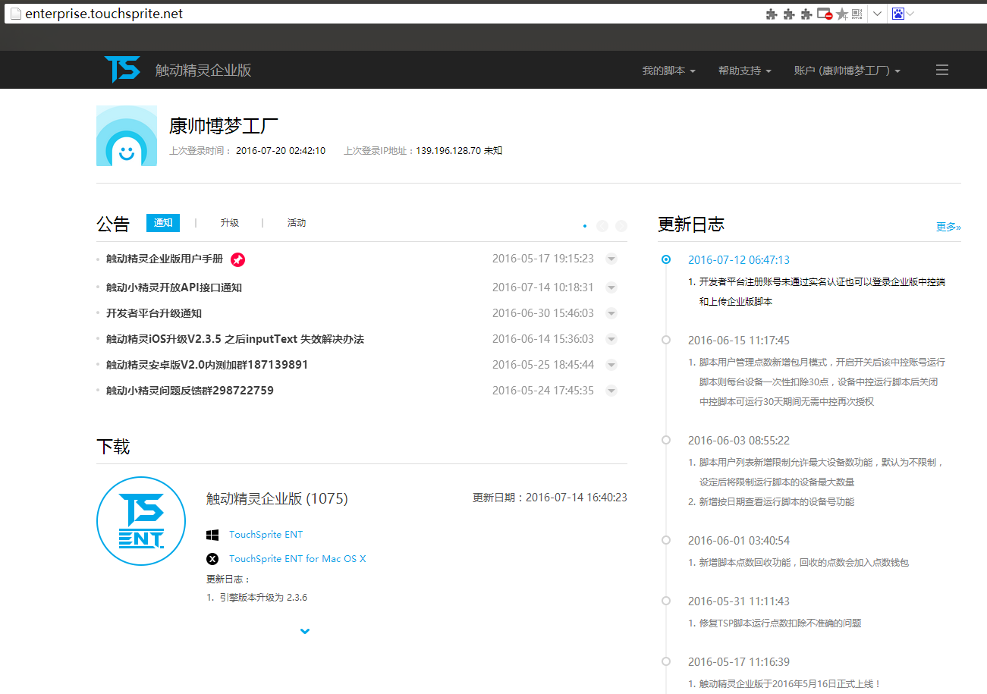The height and width of the screenshot is (694, 987).
Task: Expand the 触动精灵企业版用户手册 announcement arrow
Action: (x=611, y=259)
